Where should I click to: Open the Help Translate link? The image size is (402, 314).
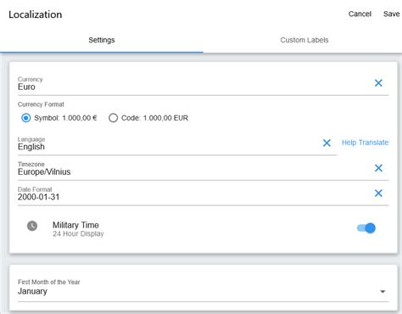click(365, 143)
